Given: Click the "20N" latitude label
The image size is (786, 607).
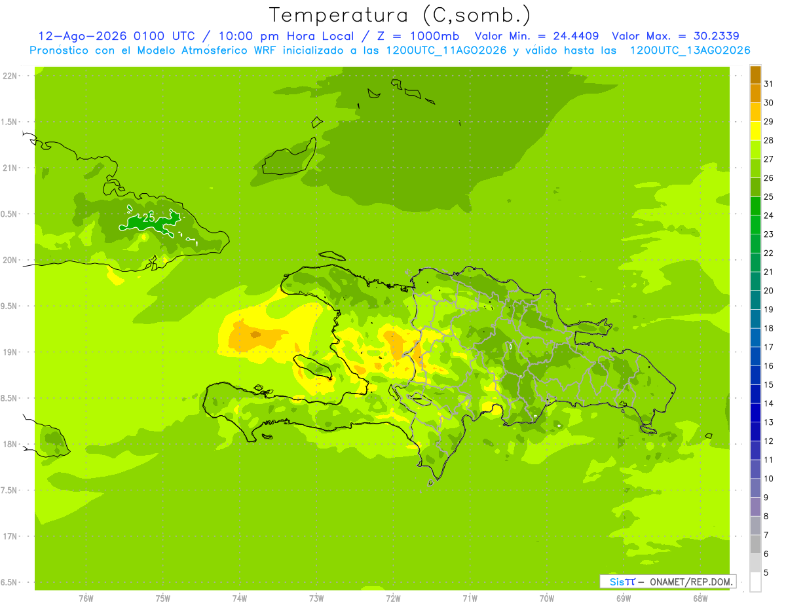Looking at the screenshot, I should pos(9,260).
